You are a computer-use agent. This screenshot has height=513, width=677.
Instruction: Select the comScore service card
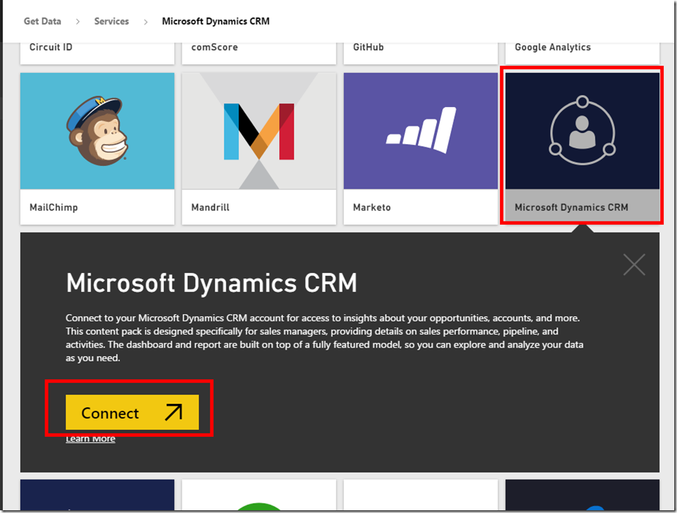(x=259, y=53)
